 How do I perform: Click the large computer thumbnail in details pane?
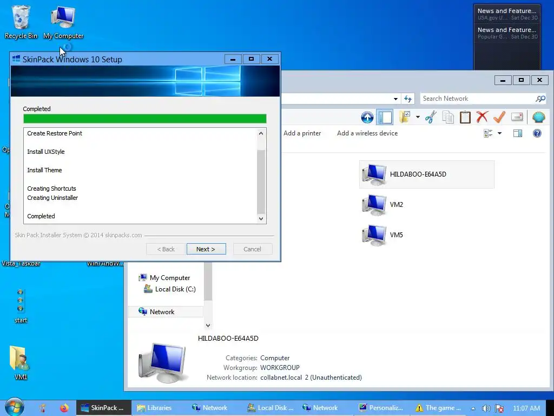point(162,363)
